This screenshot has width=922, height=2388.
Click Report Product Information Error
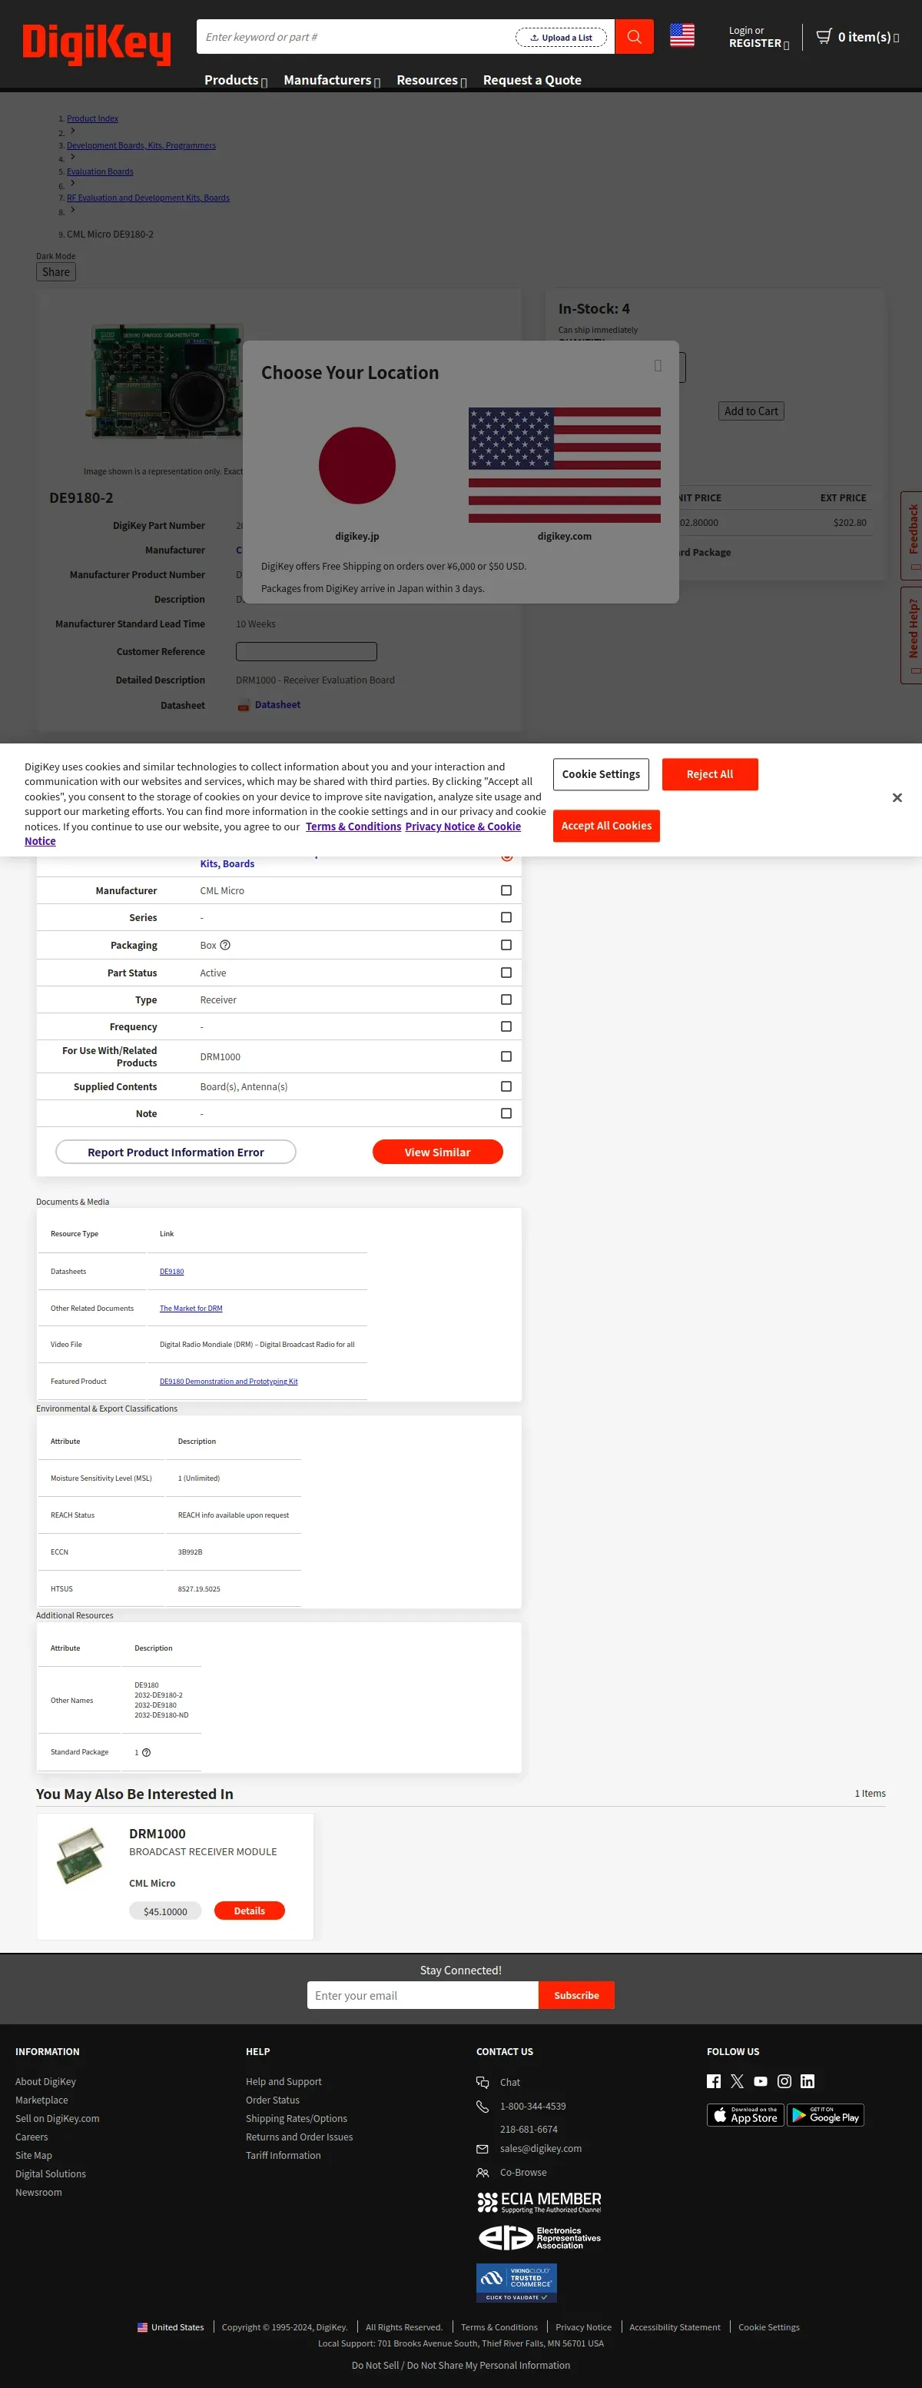pos(176,1152)
